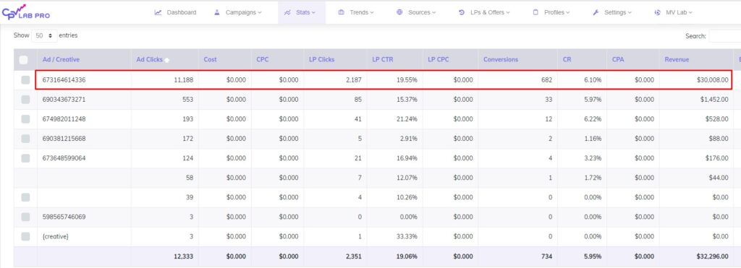
Task: Click the 682 conversions value
Action: coord(547,80)
